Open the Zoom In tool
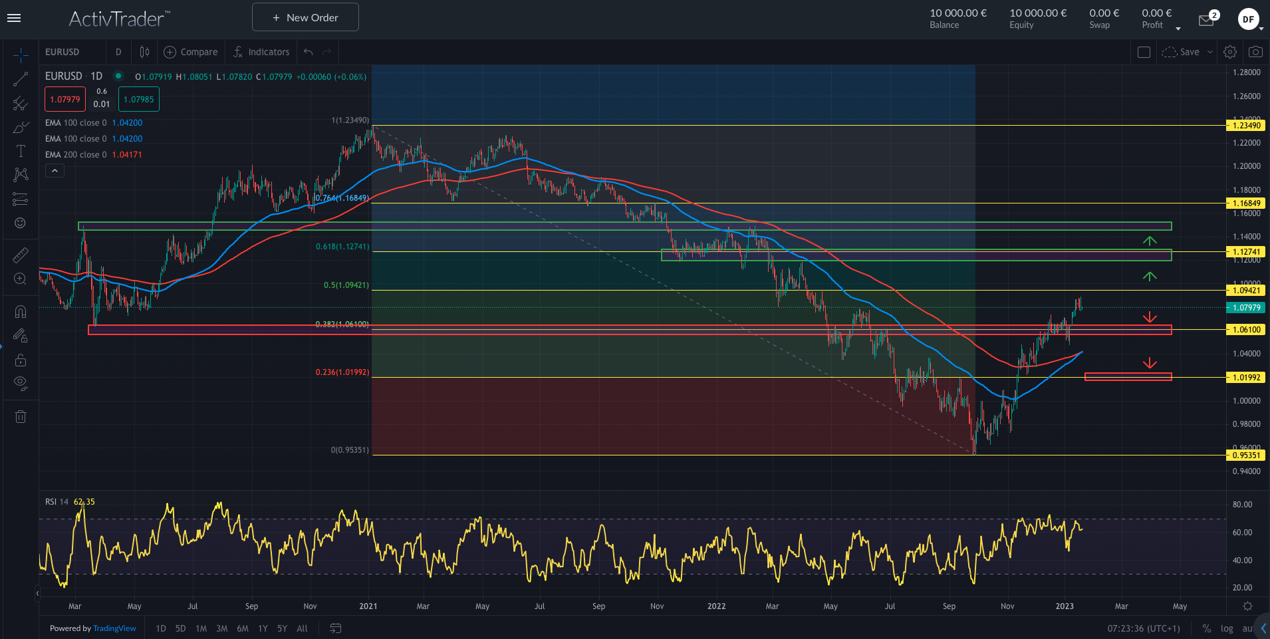The width and height of the screenshot is (1270, 639). pos(21,279)
